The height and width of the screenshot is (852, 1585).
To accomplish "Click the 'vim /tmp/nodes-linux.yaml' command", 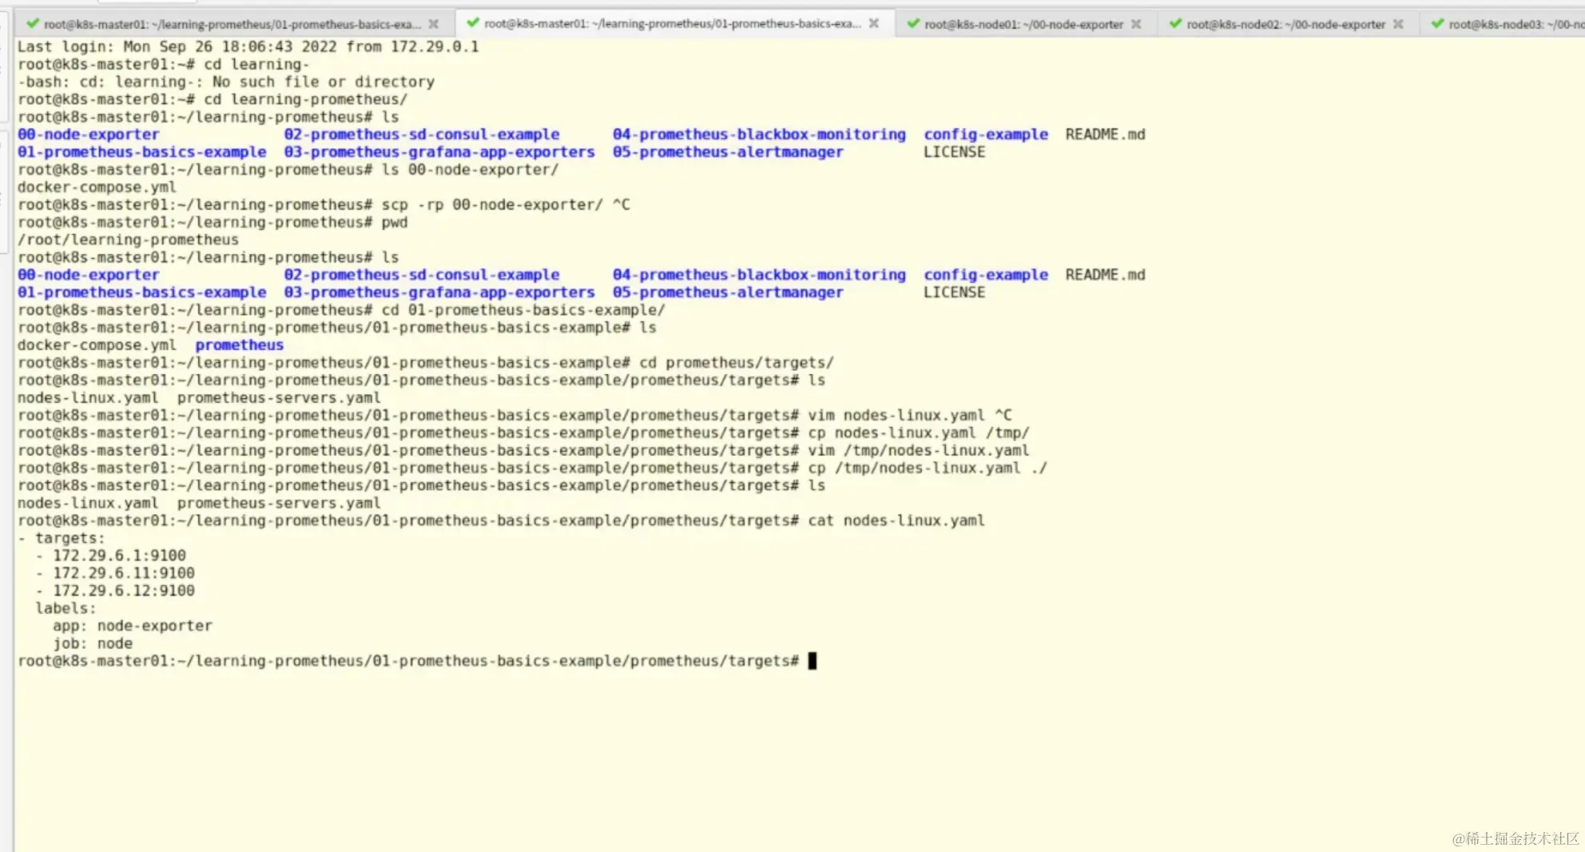I will click(x=919, y=452).
